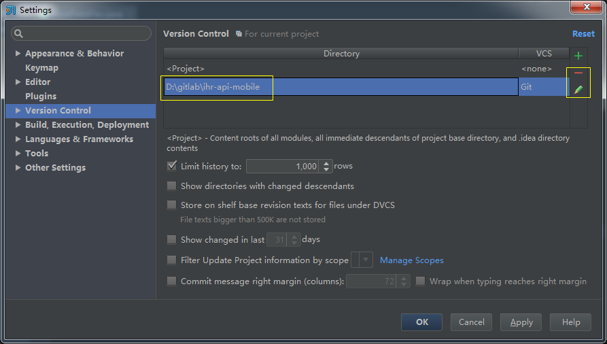Click the 'For current project' icon
The image size is (607, 344).
coord(239,34)
